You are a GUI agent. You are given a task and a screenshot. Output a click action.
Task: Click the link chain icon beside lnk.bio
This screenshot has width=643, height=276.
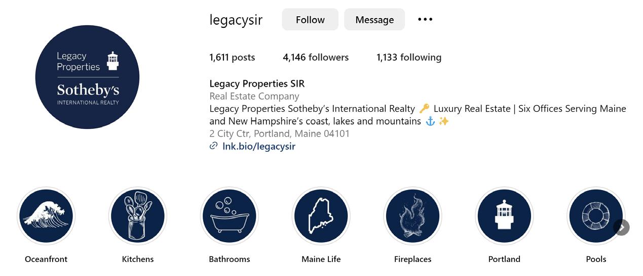tap(214, 146)
